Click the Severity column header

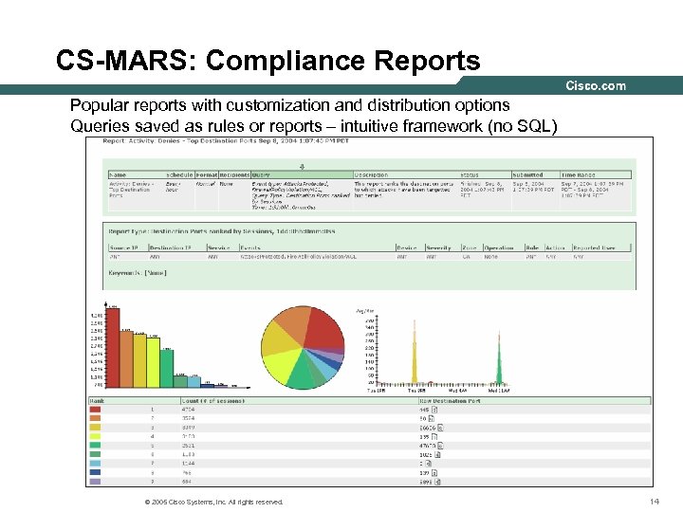pos(443,247)
